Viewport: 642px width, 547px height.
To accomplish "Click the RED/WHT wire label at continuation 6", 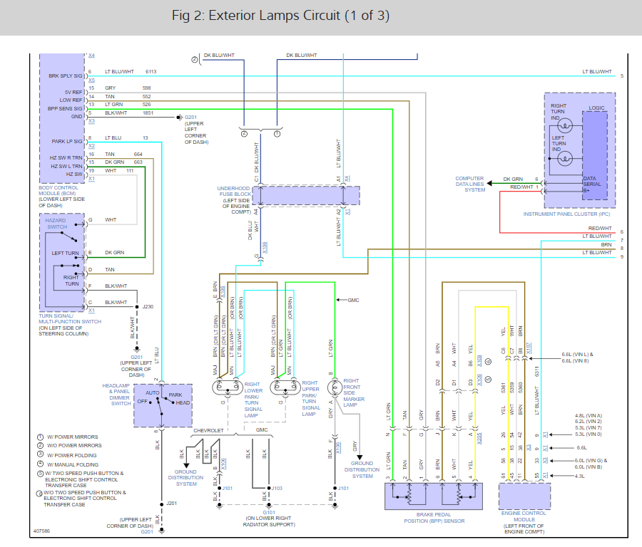I will [x=600, y=229].
